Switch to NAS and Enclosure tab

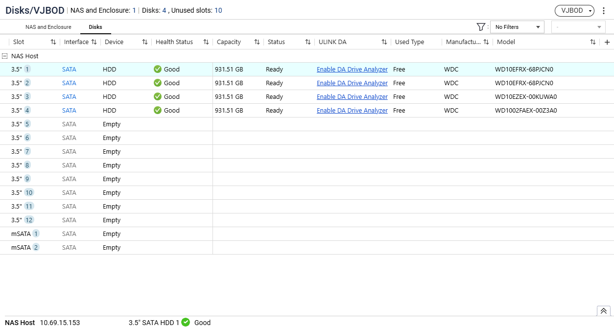point(48,27)
